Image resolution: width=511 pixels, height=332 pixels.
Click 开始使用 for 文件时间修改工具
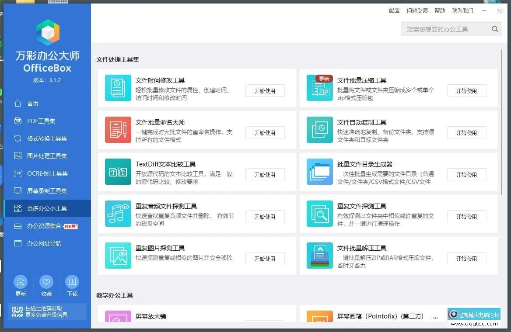[265, 90]
